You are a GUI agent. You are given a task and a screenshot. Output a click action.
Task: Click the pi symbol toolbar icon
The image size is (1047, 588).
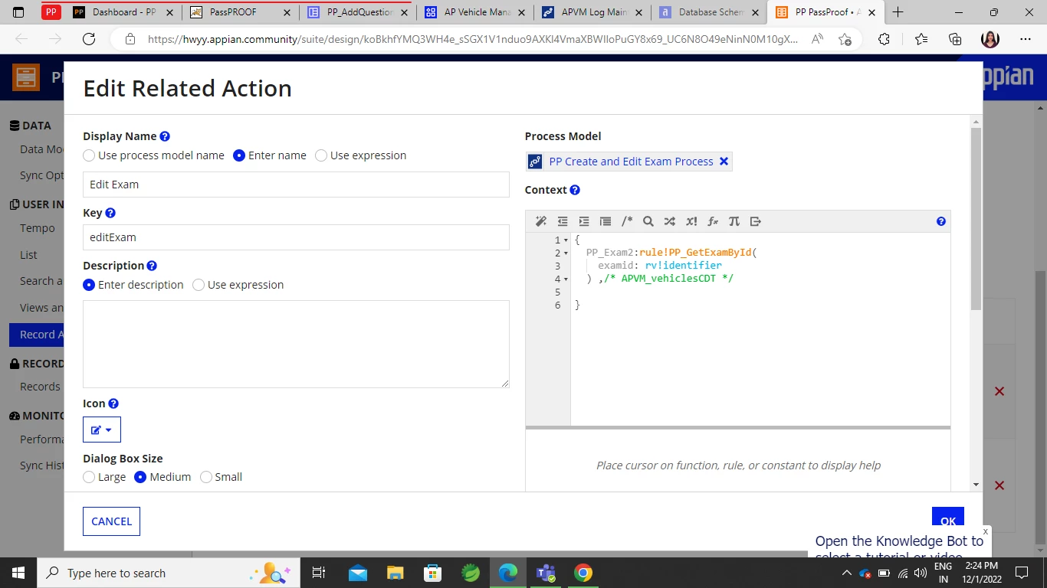pos(734,221)
